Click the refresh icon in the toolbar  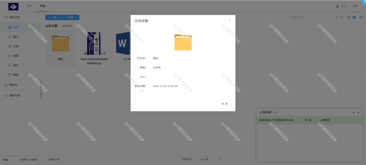[x=341, y=17]
